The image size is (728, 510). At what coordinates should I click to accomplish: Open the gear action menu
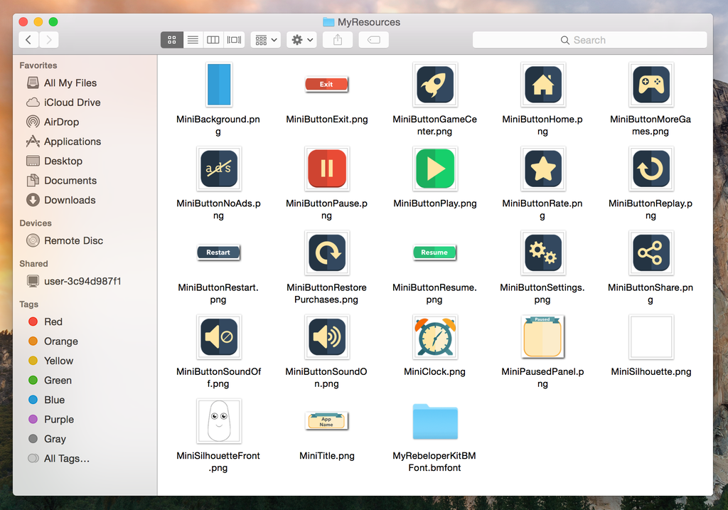pyautogui.click(x=301, y=41)
